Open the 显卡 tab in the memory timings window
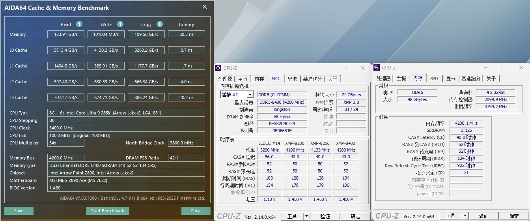Screen dimensions: 530x221 click(451, 79)
